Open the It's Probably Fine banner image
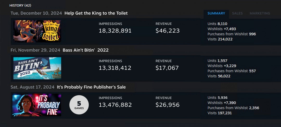This screenshot has width=281, height=127. [37, 105]
